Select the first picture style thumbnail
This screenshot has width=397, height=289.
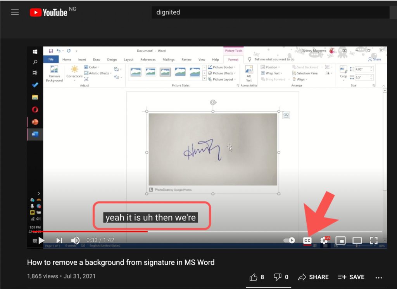tap(135, 72)
